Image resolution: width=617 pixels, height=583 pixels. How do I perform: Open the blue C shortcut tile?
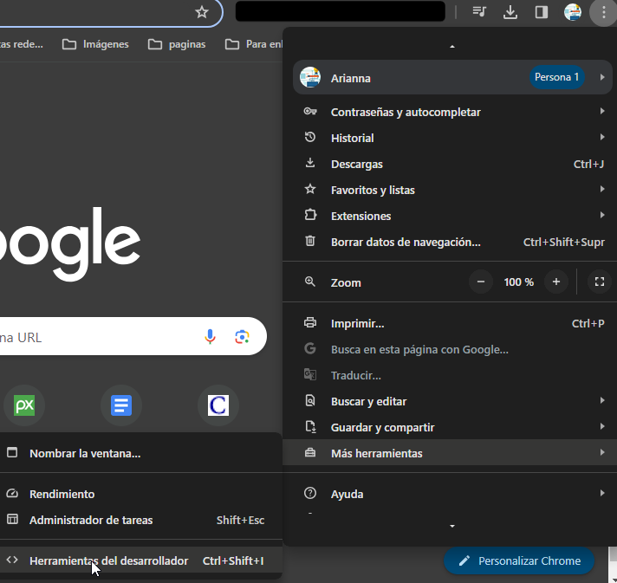218,405
